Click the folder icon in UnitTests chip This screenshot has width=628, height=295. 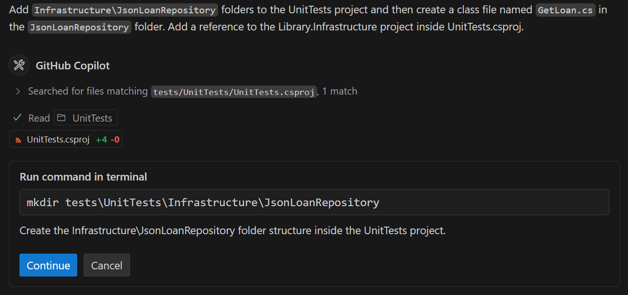(x=62, y=118)
